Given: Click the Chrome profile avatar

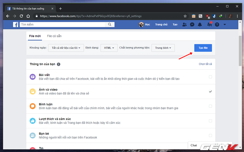Looking at the screenshot, I should tap(230, 16).
